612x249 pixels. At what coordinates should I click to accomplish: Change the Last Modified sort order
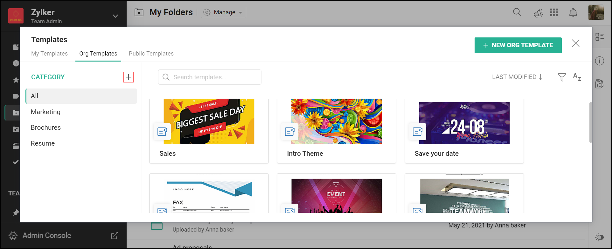coord(518,77)
